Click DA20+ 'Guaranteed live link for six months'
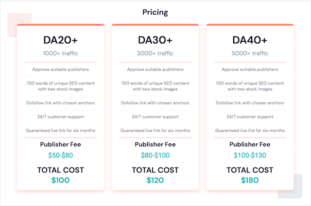 (x=60, y=130)
